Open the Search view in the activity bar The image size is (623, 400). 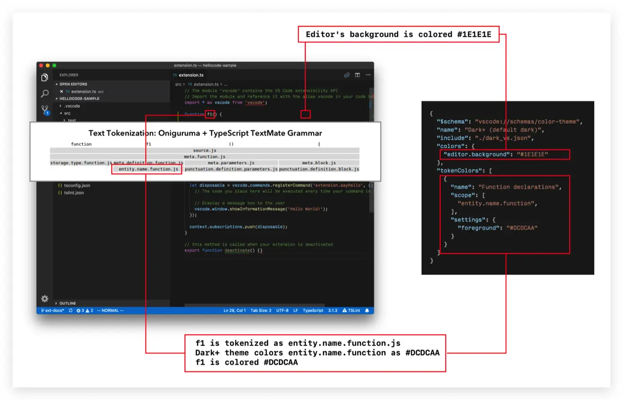point(44,93)
